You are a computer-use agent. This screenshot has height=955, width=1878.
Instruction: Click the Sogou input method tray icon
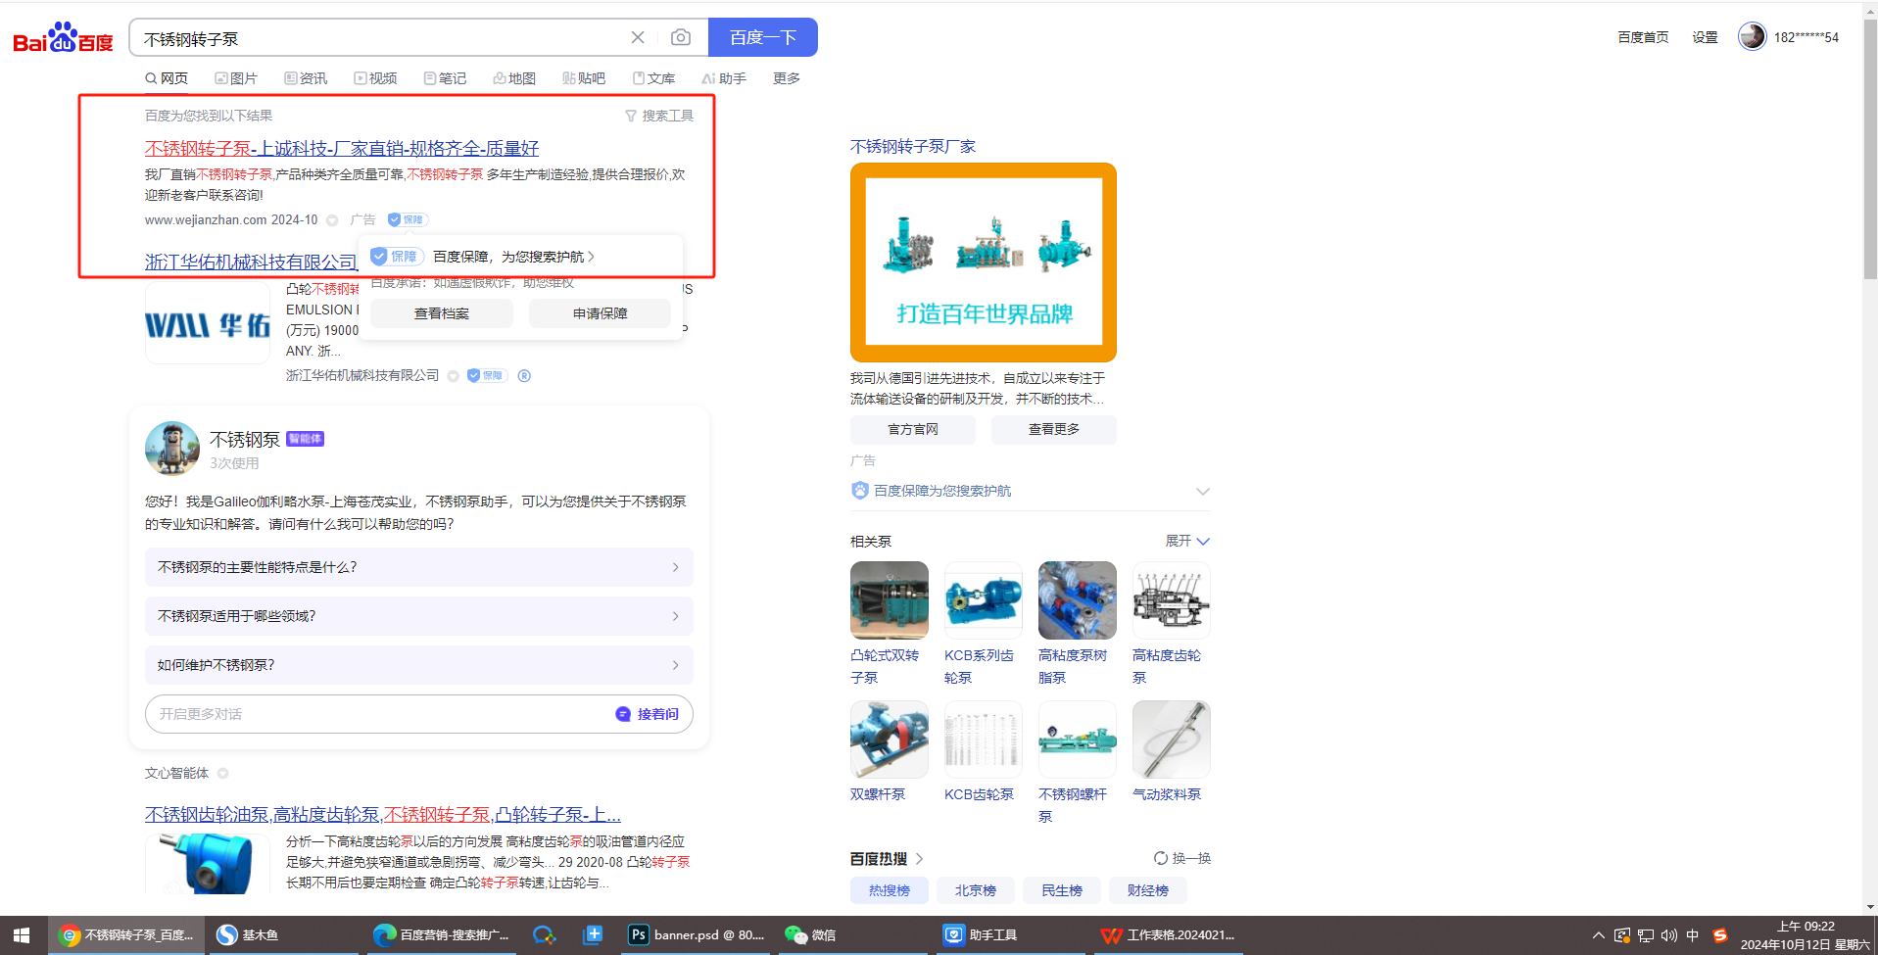[1719, 935]
